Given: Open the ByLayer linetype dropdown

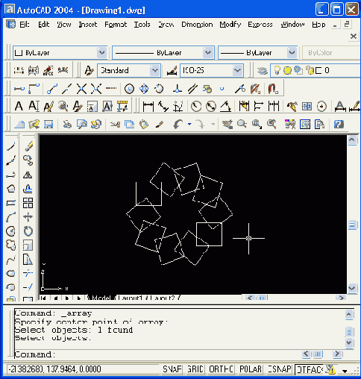Looking at the screenshot, I should point(163,52).
